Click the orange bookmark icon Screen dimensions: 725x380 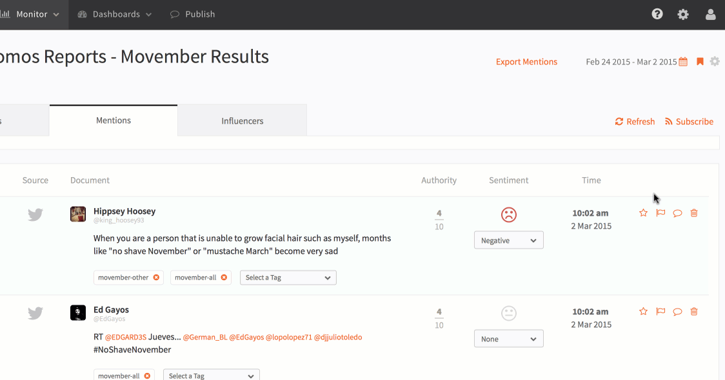click(700, 62)
